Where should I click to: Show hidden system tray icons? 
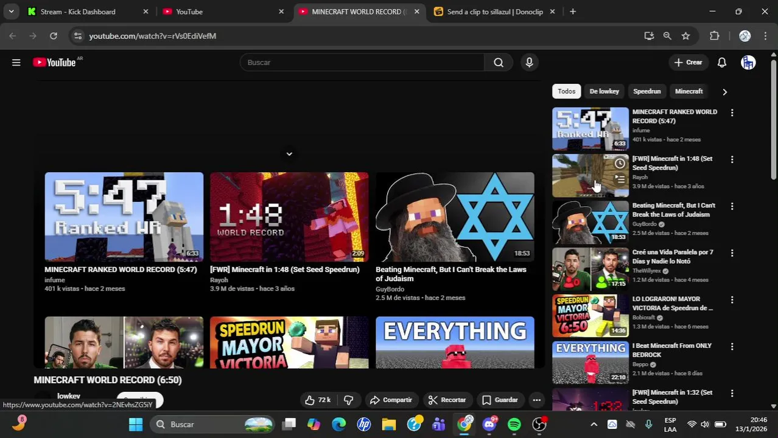tap(594, 424)
